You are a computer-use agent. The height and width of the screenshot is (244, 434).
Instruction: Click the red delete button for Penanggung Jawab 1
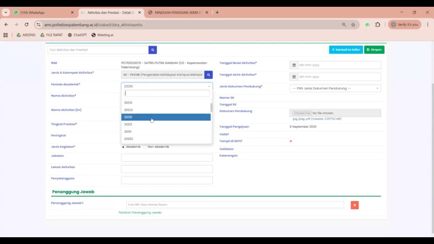point(355,205)
